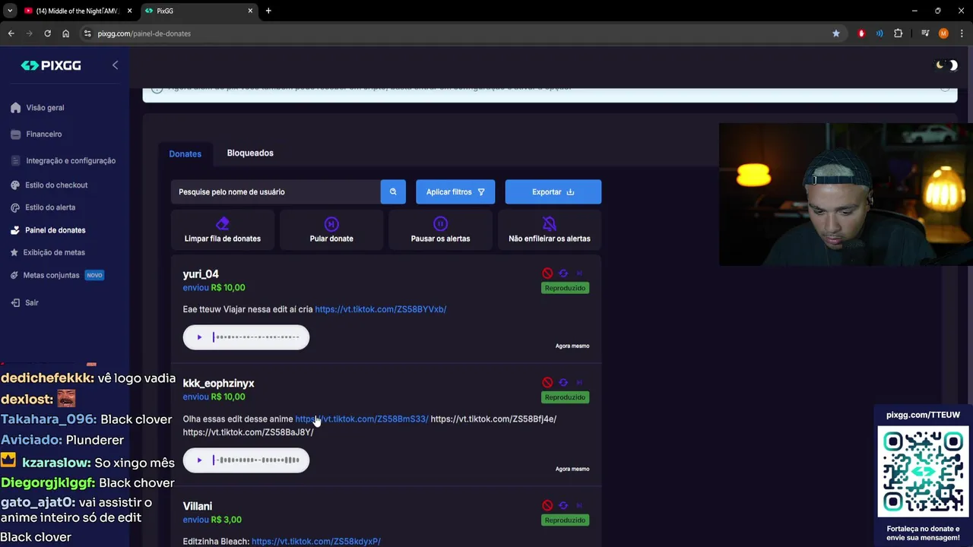Click the palette icon beside Estilo do checkout

(15, 185)
